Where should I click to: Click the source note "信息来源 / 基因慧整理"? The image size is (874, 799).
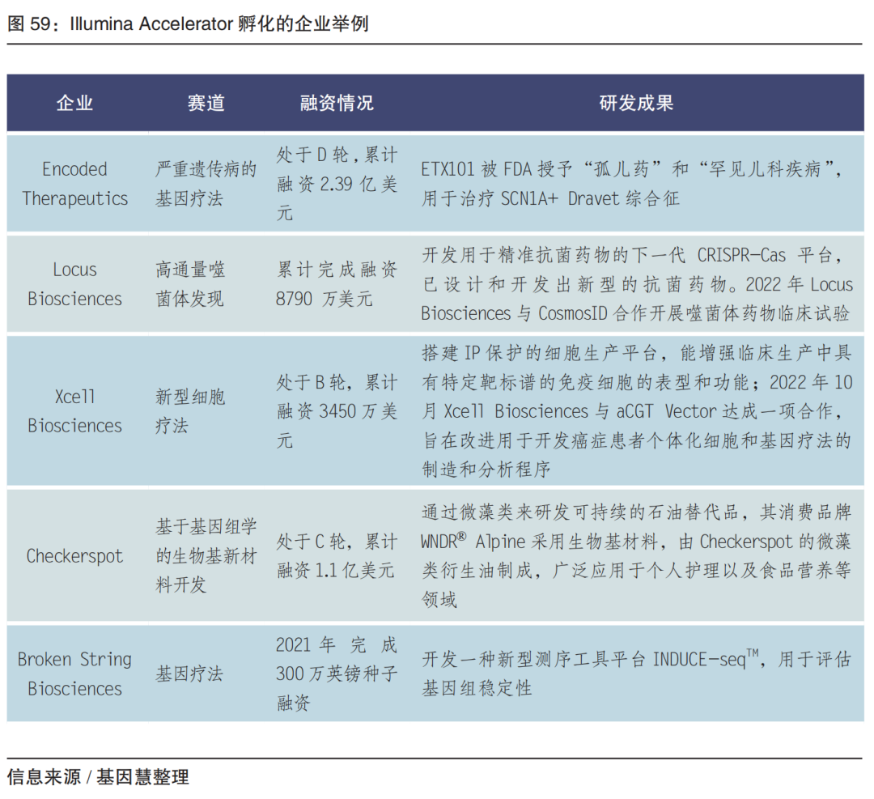pos(98,777)
